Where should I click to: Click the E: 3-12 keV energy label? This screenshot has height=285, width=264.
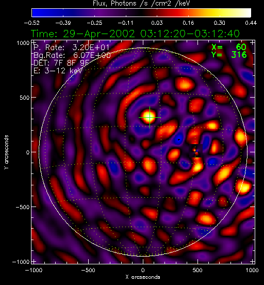pos(58,71)
